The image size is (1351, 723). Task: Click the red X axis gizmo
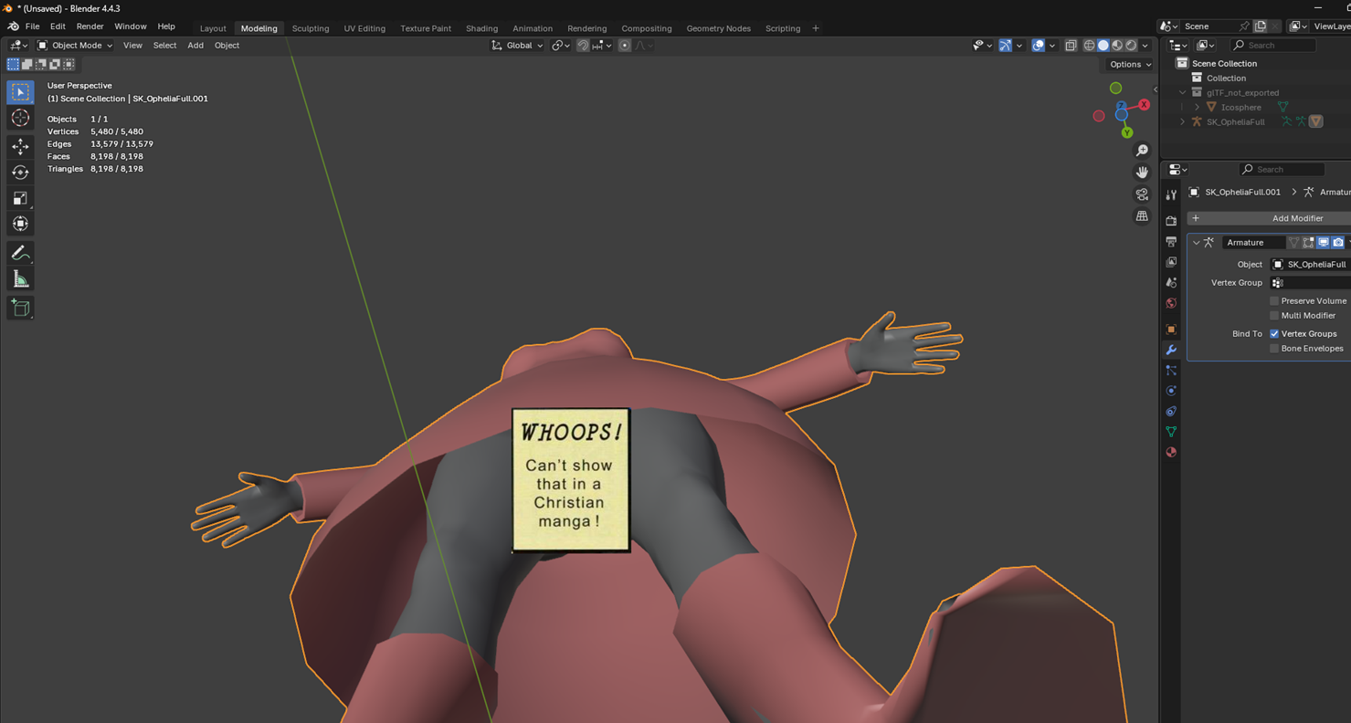click(x=1145, y=105)
